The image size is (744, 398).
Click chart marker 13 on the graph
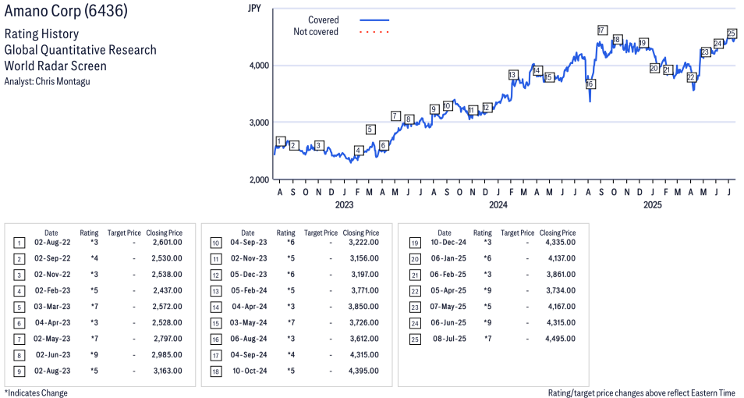(x=512, y=75)
